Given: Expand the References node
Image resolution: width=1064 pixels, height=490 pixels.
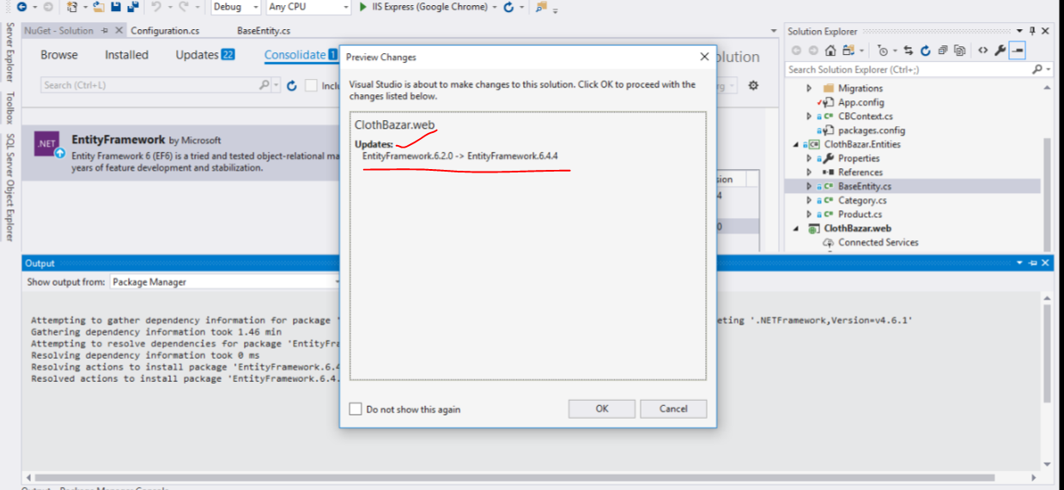Looking at the screenshot, I should 809,172.
